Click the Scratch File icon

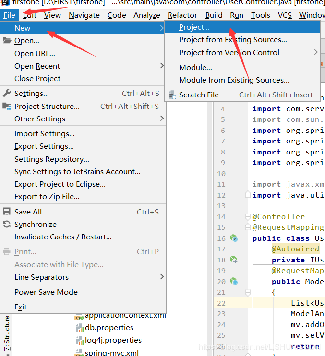coord(172,95)
